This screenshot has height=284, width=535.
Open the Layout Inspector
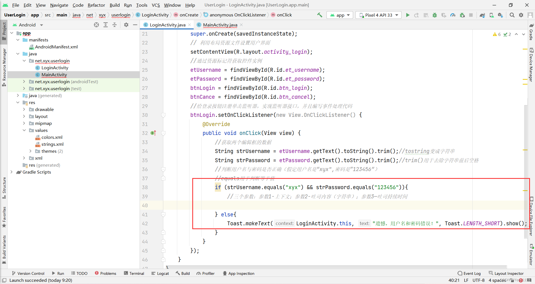click(x=506, y=273)
